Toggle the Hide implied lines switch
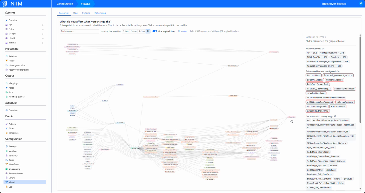Viewport: 365px width, 193px height. point(155,31)
